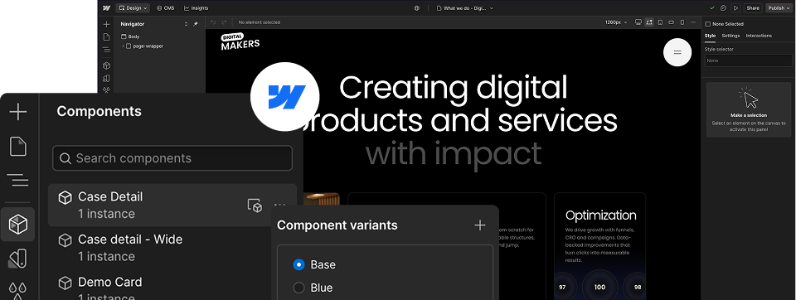Open the Publish dropdown
This screenshot has height=300, width=796.
point(779,8)
